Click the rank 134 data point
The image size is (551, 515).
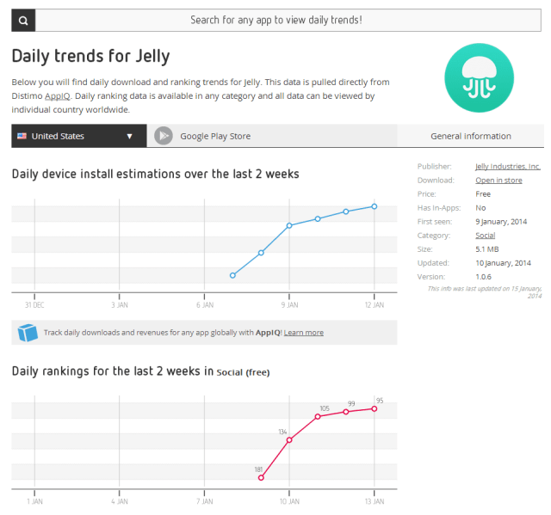[289, 439]
